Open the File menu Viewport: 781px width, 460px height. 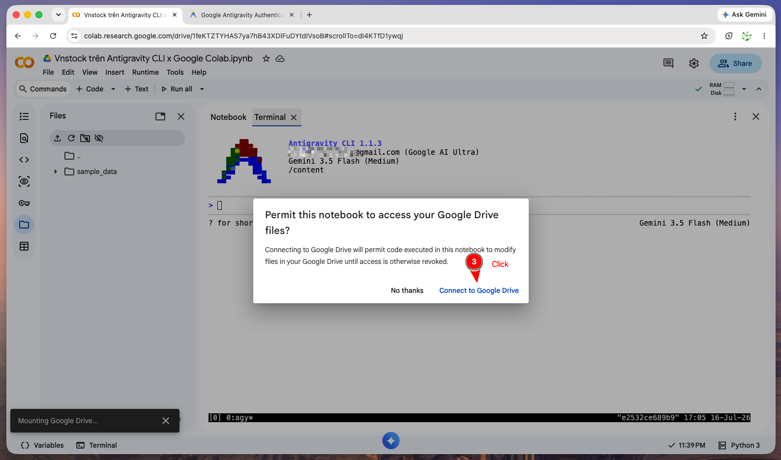pos(48,72)
